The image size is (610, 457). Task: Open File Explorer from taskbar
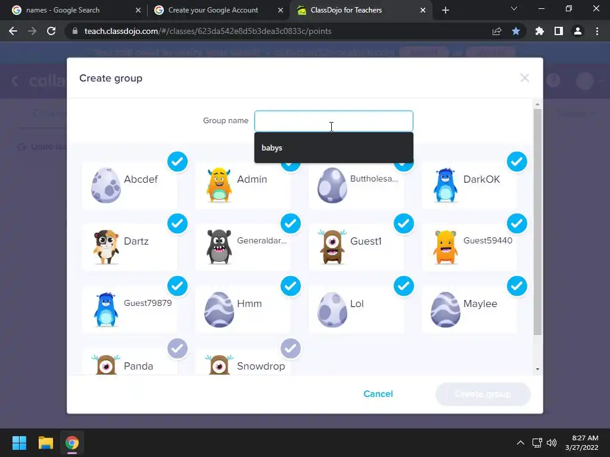point(45,443)
